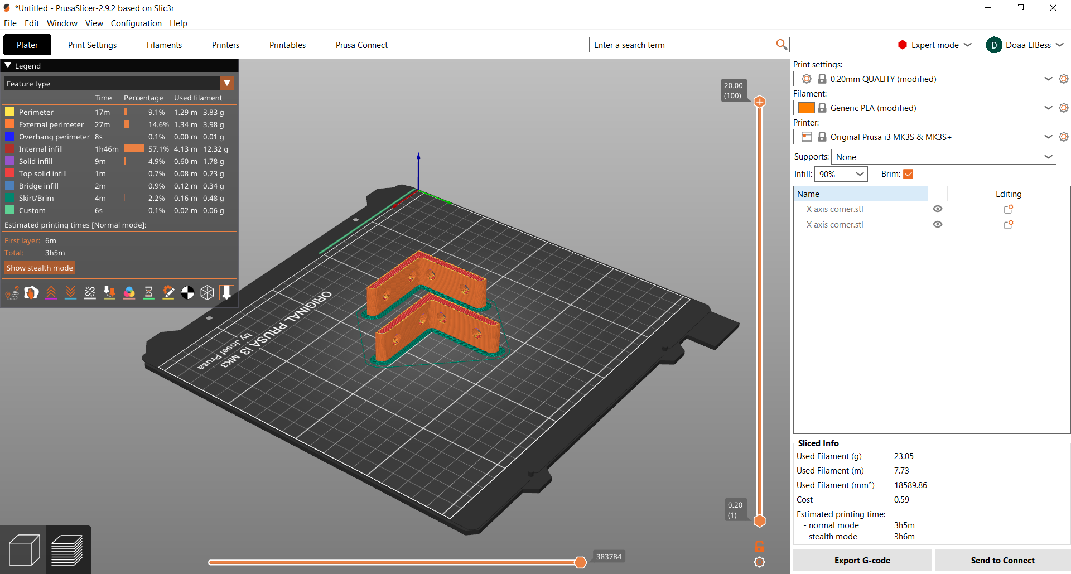Hide first X axis corner.stl object
The image size is (1071, 574).
tap(938, 209)
